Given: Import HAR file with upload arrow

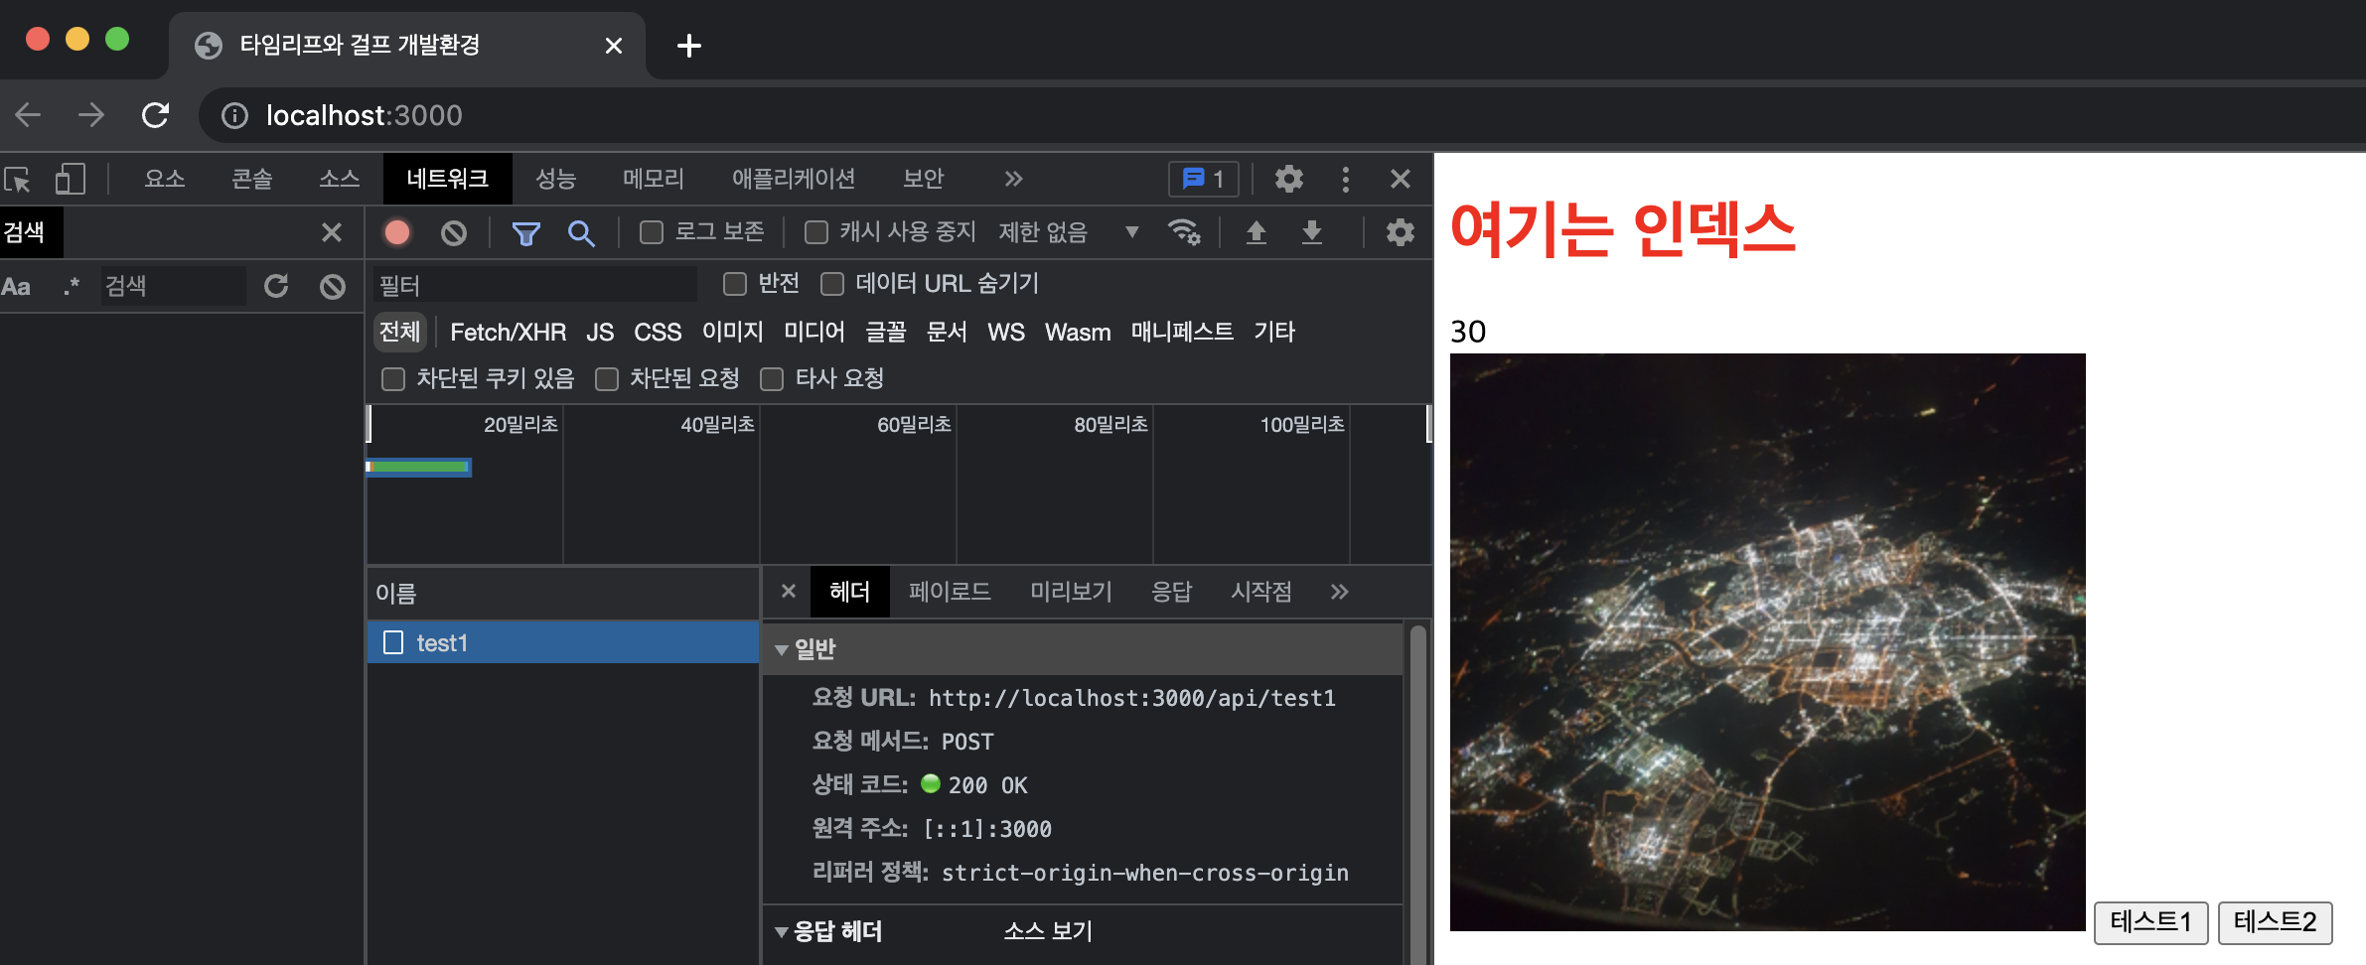Looking at the screenshot, I should click(1257, 232).
